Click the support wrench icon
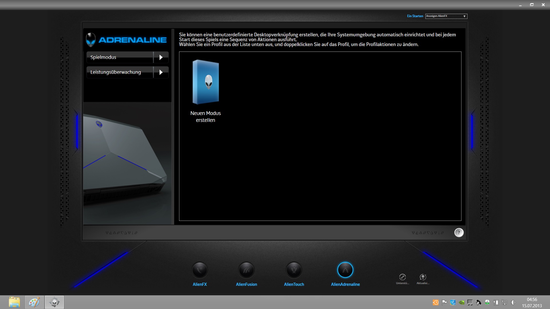Image resolution: width=550 pixels, height=309 pixels. (402, 277)
